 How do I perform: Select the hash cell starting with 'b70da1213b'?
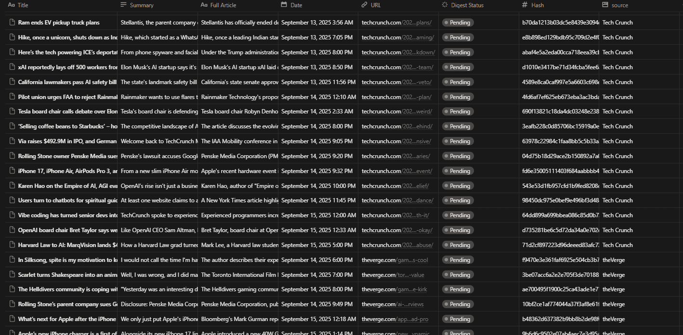[x=560, y=23]
